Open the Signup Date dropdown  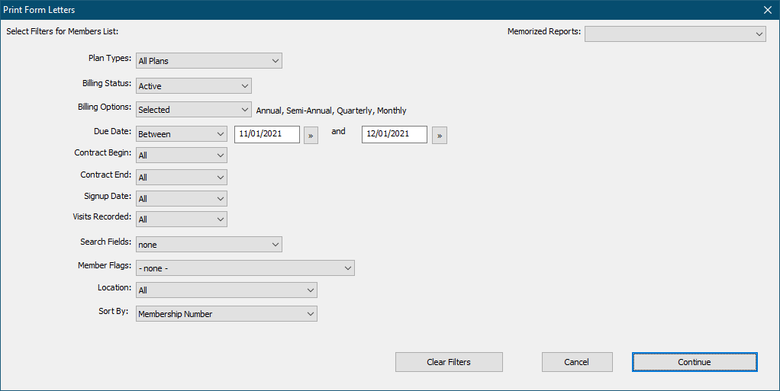coord(181,198)
